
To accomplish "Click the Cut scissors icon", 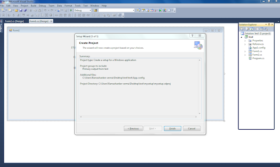I will coord(31,11).
